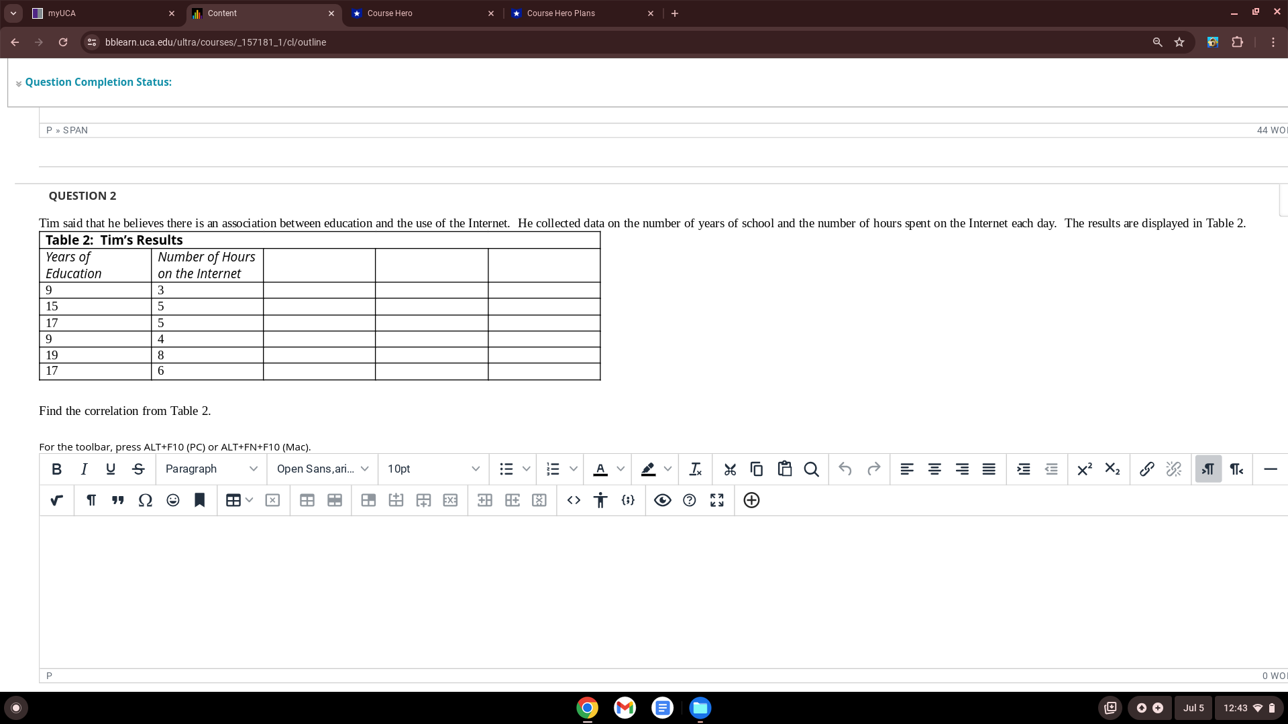Select the Course Hero Plans tab
Image resolution: width=1288 pixels, height=724 pixels.
574,13
